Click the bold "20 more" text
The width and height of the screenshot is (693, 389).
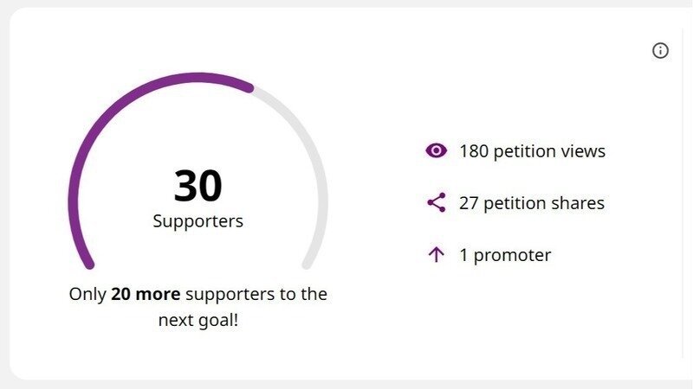(146, 294)
